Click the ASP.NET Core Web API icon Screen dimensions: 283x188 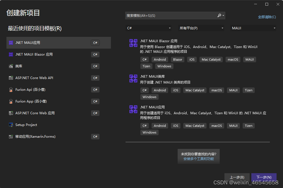click(x=11, y=78)
